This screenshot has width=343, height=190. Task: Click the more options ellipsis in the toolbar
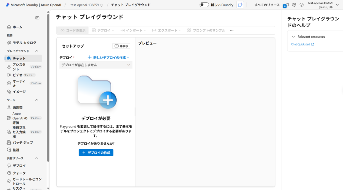click(232, 30)
